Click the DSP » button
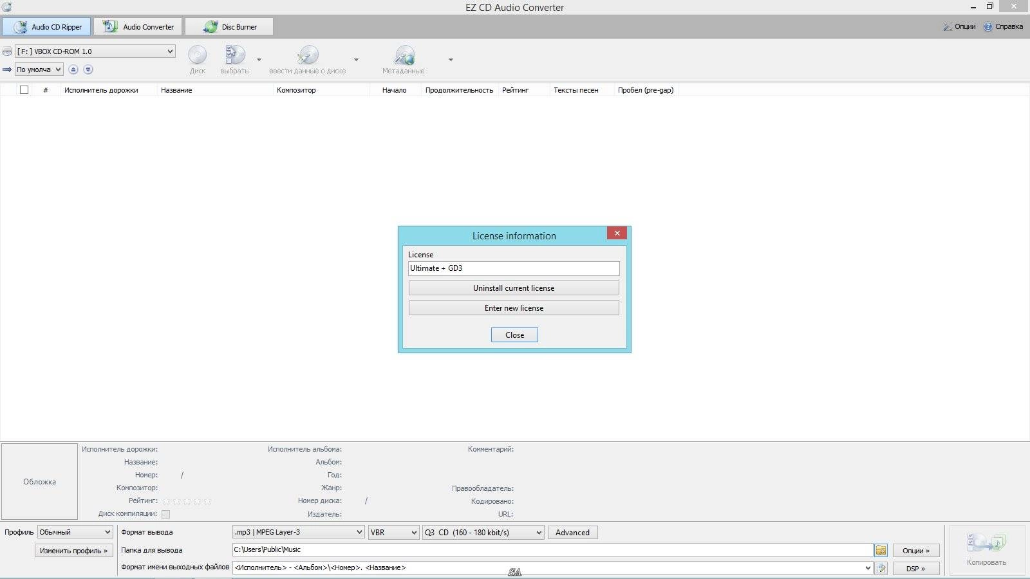Viewport: 1030px width, 579px height. [x=916, y=569]
